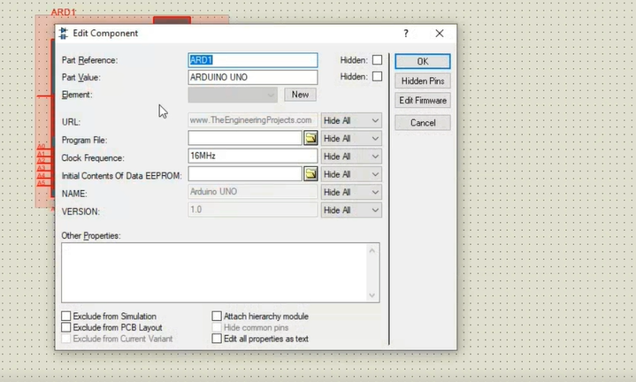Click the Program File text field
The width and height of the screenshot is (636, 382).
tap(245, 138)
